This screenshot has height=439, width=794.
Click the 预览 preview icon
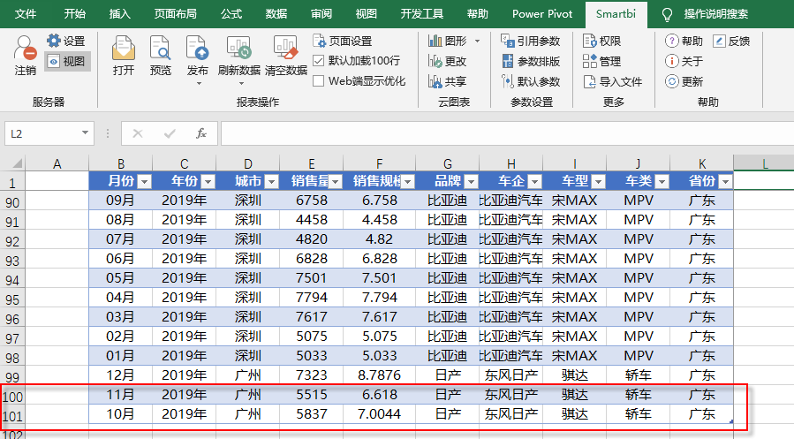click(161, 48)
